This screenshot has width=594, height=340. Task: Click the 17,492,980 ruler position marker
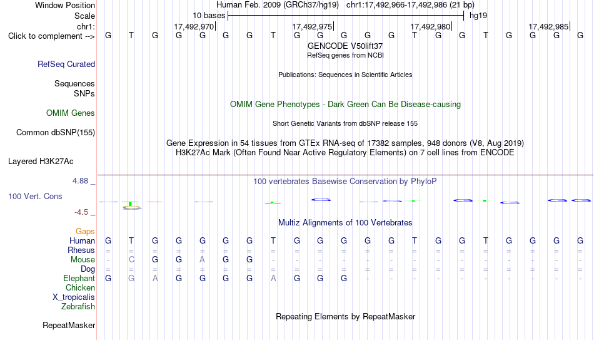(431, 26)
